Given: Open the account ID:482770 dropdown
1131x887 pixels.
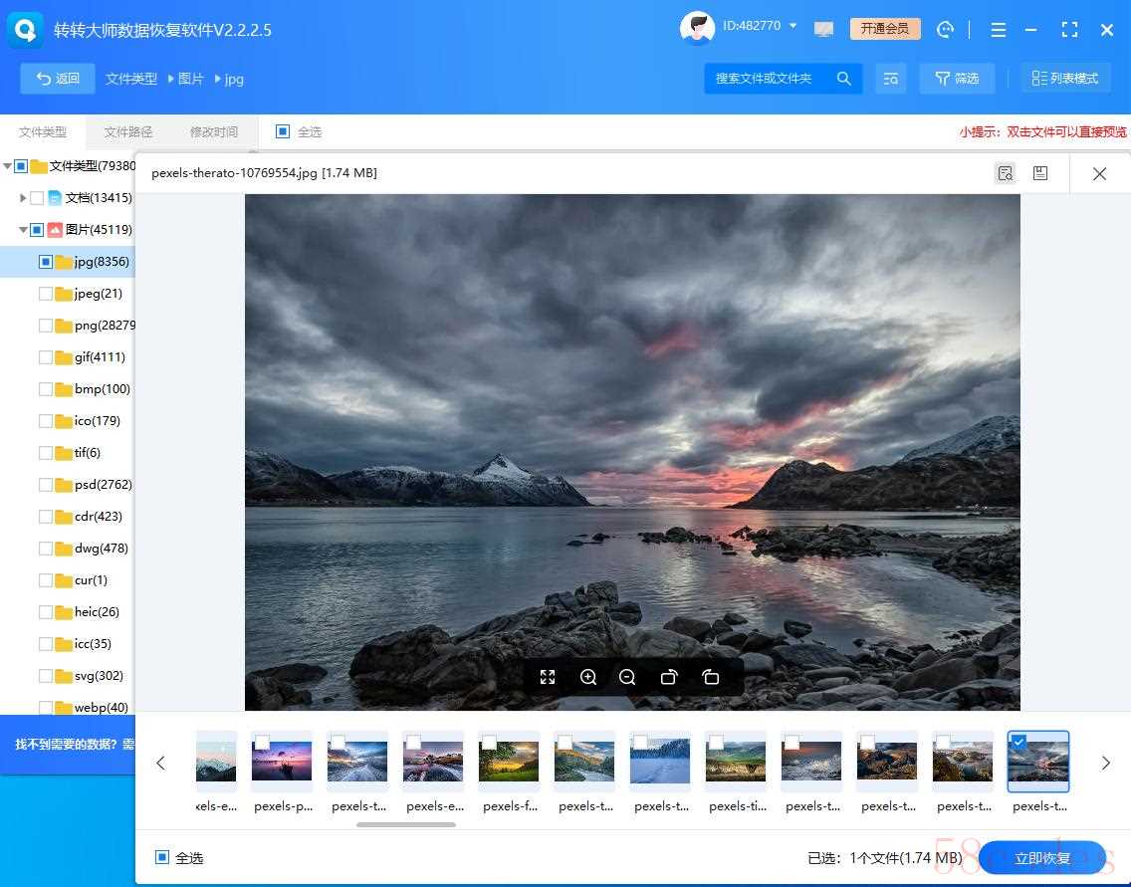Looking at the screenshot, I should click(793, 26).
